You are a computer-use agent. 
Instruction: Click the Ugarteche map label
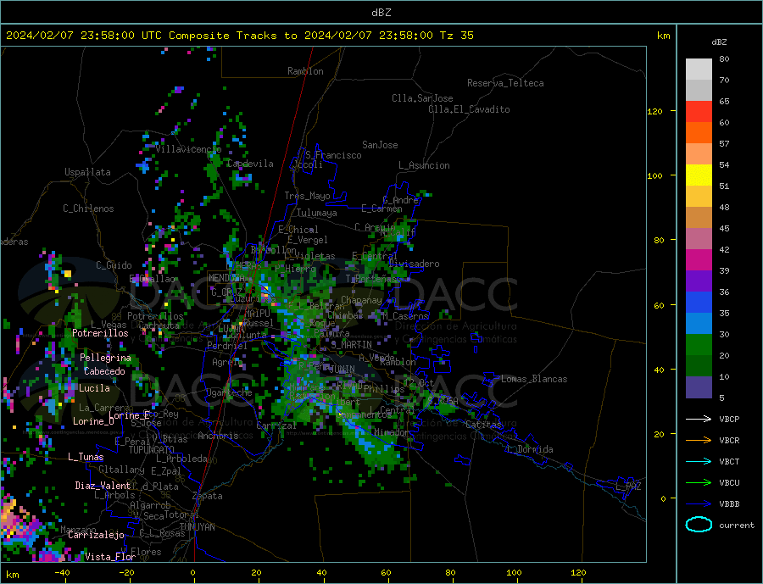(229, 392)
